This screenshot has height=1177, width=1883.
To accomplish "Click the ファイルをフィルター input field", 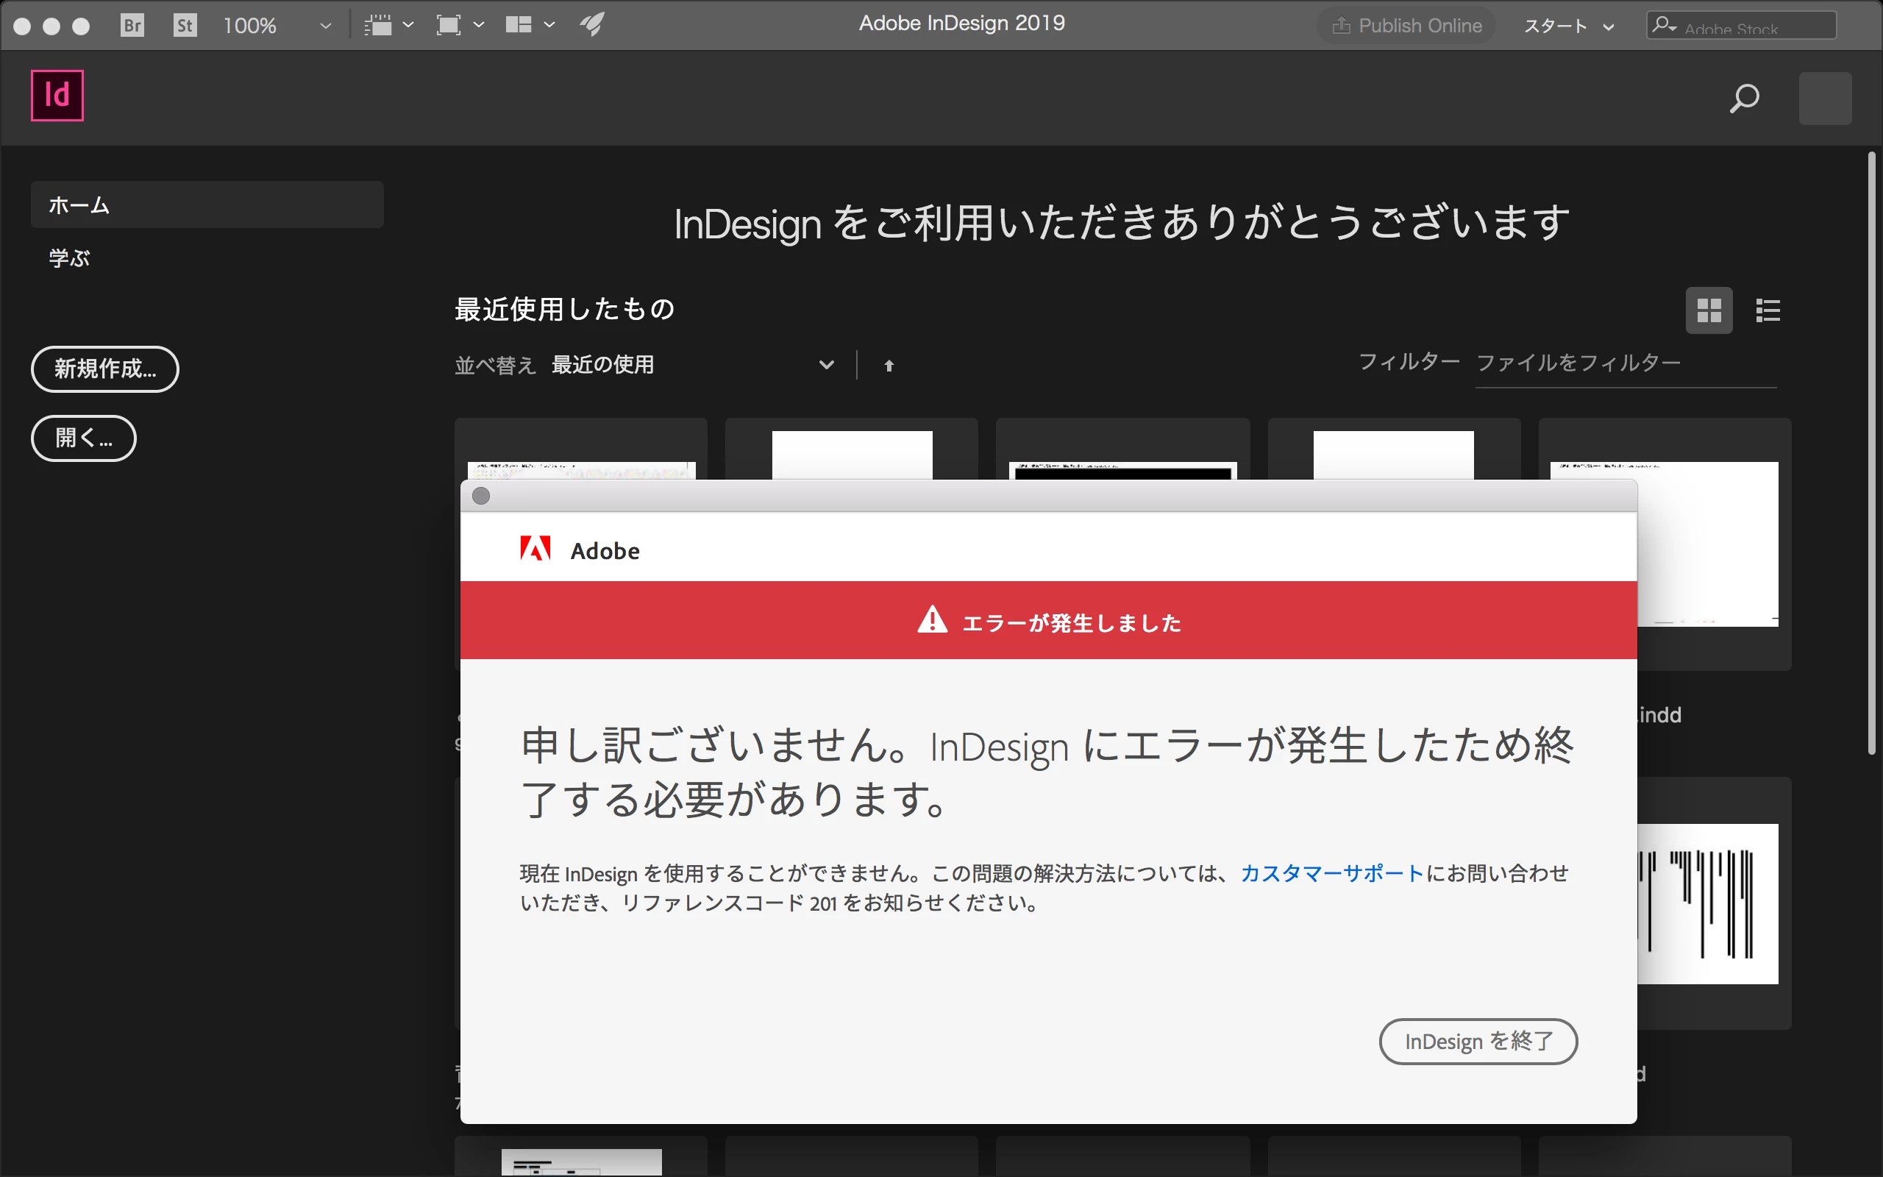I will click(1625, 363).
